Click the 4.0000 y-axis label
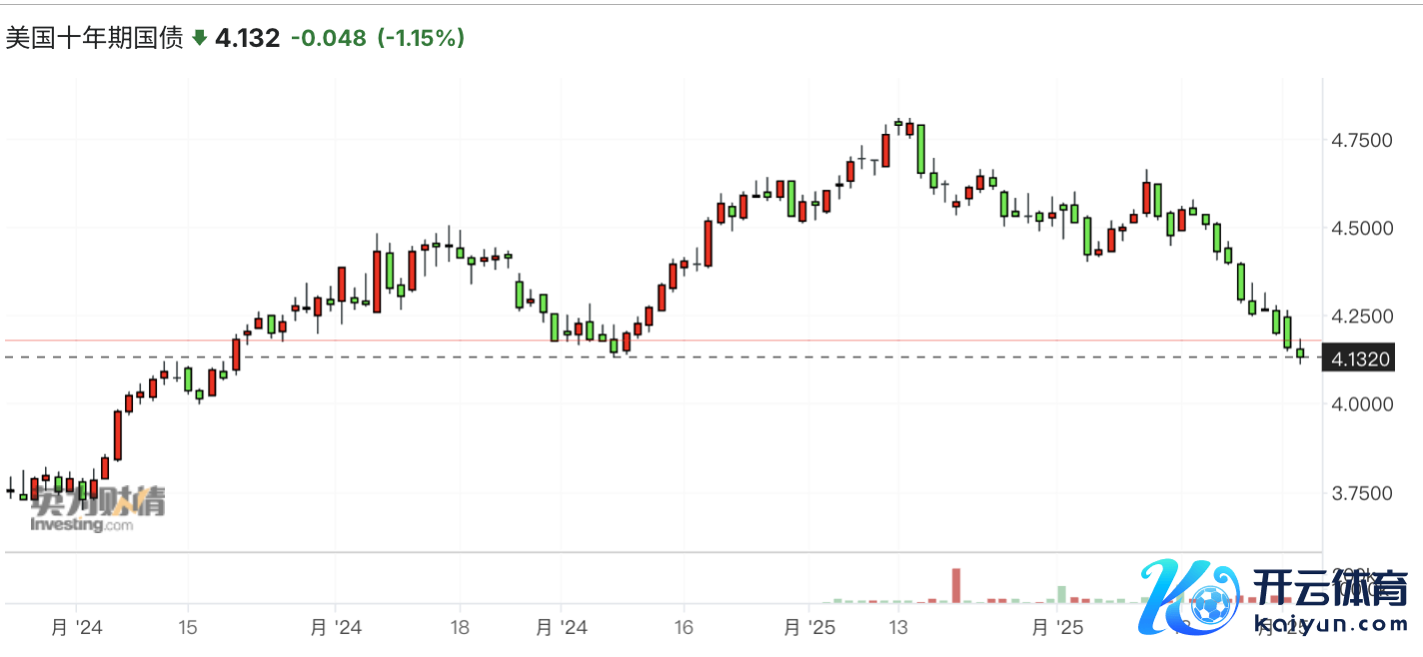This screenshot has width=1423, height=657. pyautogui.click(x=1360, y=404)
